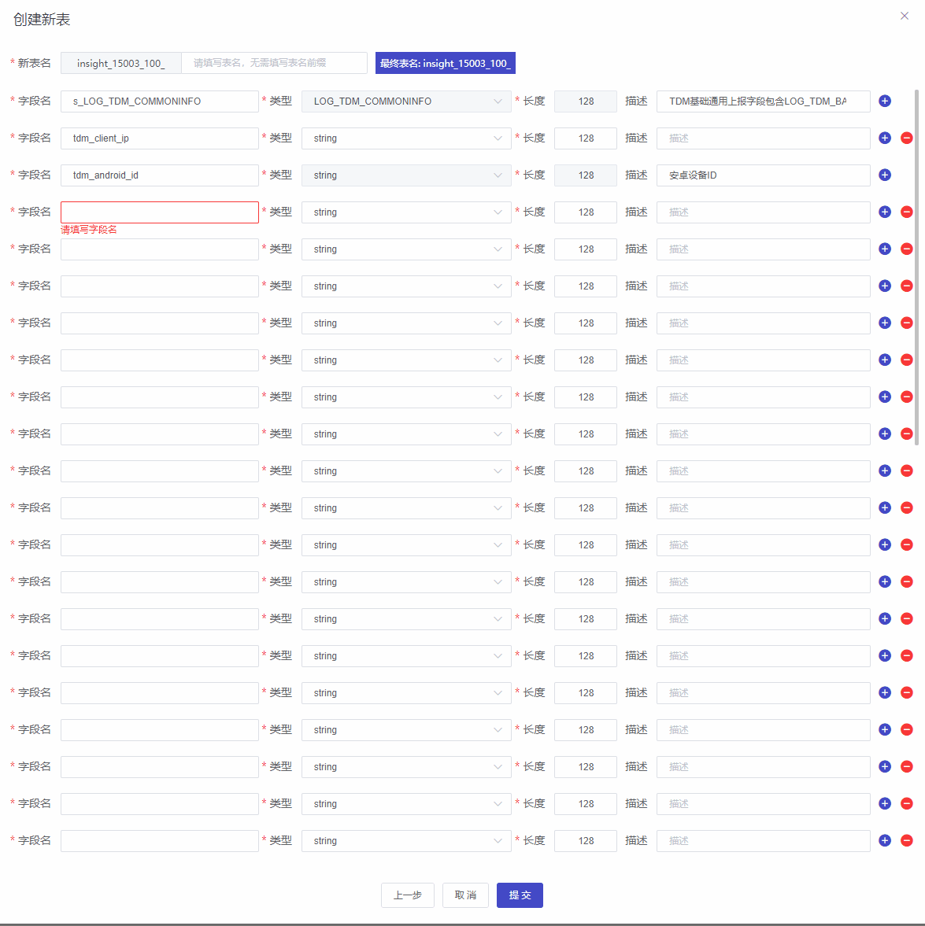Click the vertical scrollbar of the field list

[916, 267]
